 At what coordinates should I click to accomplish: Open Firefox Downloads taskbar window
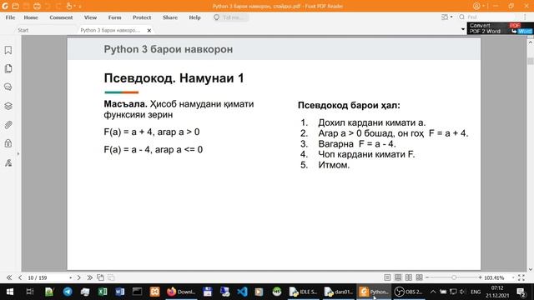point(181,292)
